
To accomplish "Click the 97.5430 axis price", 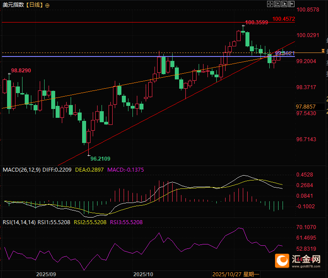I will click(x=306, y=113).
